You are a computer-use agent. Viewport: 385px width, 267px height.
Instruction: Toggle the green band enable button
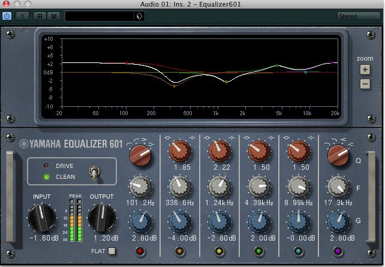click(x=258, y=251)
